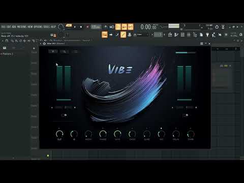Viewport: 244px width, 183px height.
Task: Open the Browser view icon
Action: (195, 35)
